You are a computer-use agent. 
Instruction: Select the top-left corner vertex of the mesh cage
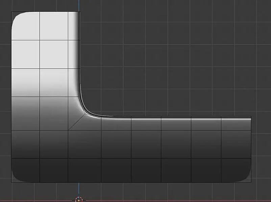[x=11, y=12]
